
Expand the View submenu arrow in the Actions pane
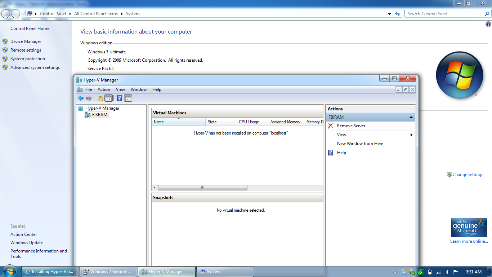411,135
